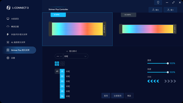Screen dimensions: 183x103
Task: Minimize the L-Connect window
Action: [167, 3]
